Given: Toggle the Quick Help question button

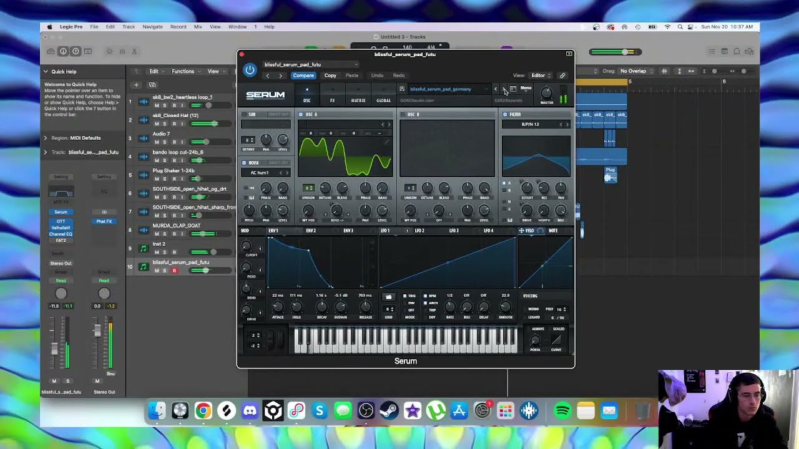Looking at the screenshot, I should pos(76,51).
